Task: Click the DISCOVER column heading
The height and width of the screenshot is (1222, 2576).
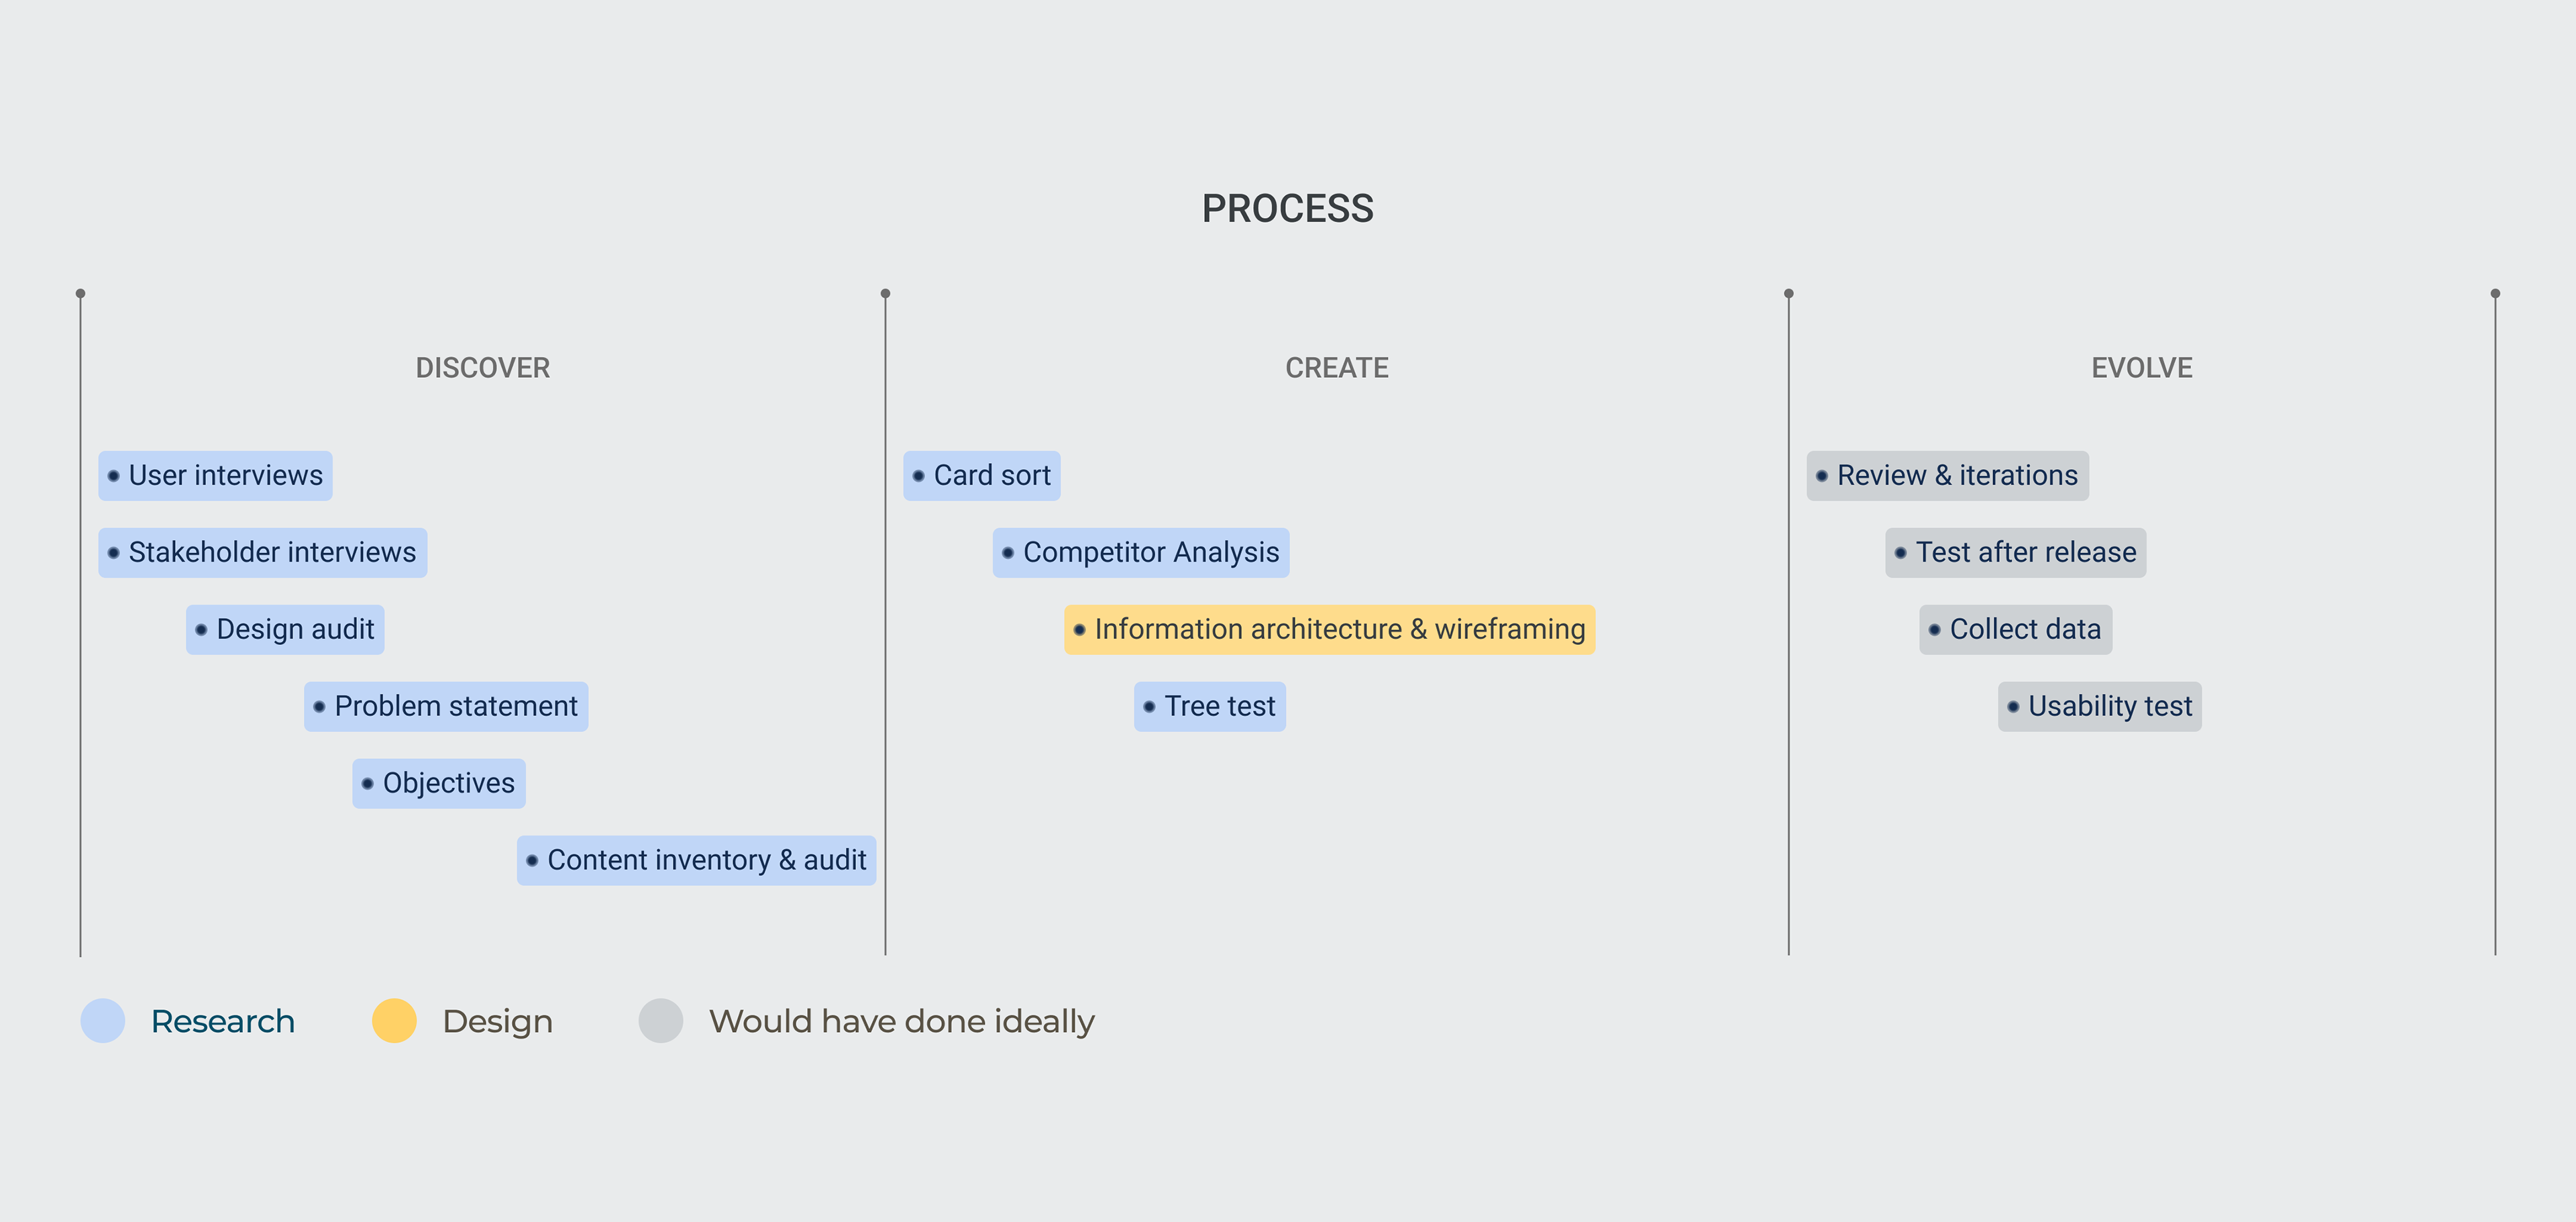Action: [482, 368]
